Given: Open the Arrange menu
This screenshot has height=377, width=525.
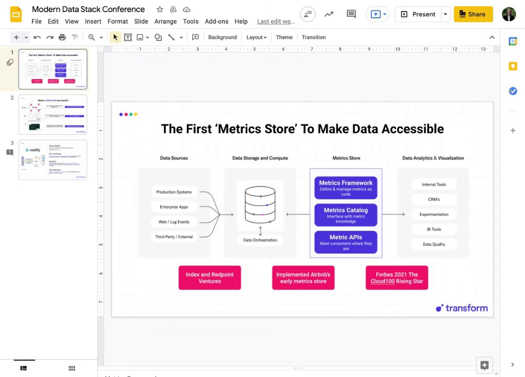Looking at the screenshot, I should 166,21.
